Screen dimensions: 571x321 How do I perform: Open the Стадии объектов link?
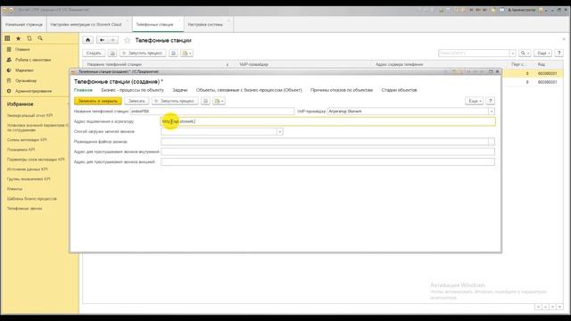pos(399,90)
